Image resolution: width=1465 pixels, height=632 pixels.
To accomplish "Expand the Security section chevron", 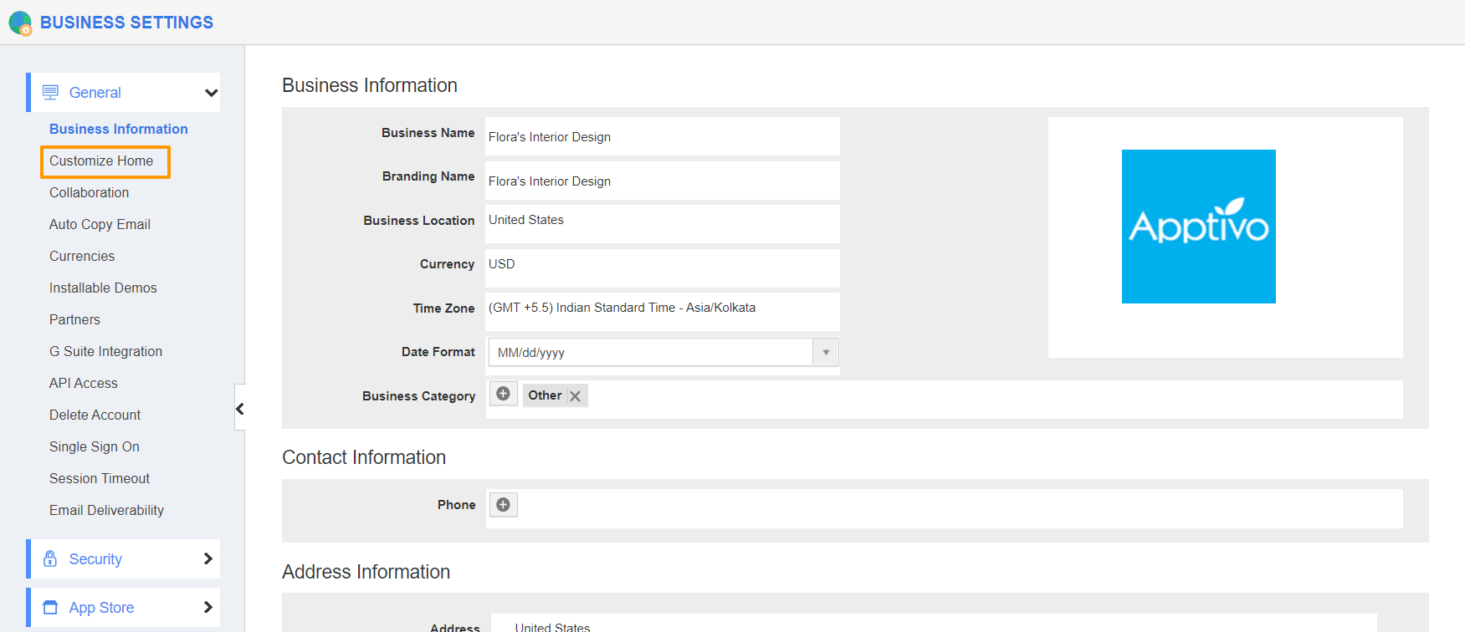I will click(208, 558).
